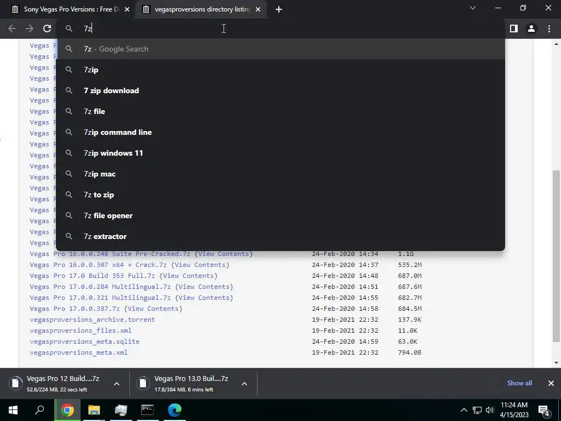Image resolution: width=561 pixels, height=421 pixels.
Task: Download Vegas Pro 16.0.0.307 x64 + Crack.7z
Action: click(x=98, y=265)
